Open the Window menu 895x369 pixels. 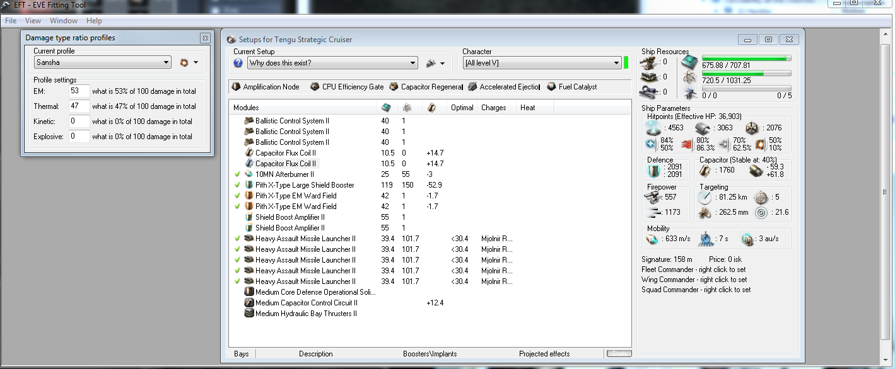click(x=64, y=21)
